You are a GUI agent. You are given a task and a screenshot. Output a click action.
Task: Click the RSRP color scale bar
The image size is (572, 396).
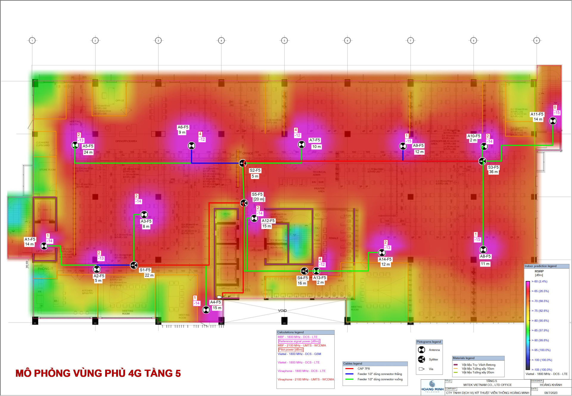tap(528, 325)
